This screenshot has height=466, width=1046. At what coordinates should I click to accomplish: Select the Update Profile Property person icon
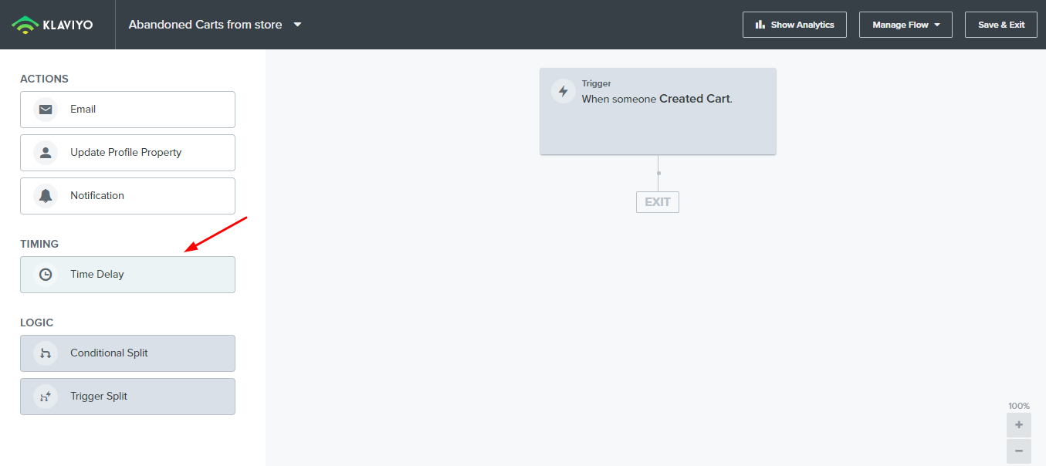[x=46, y=153]
